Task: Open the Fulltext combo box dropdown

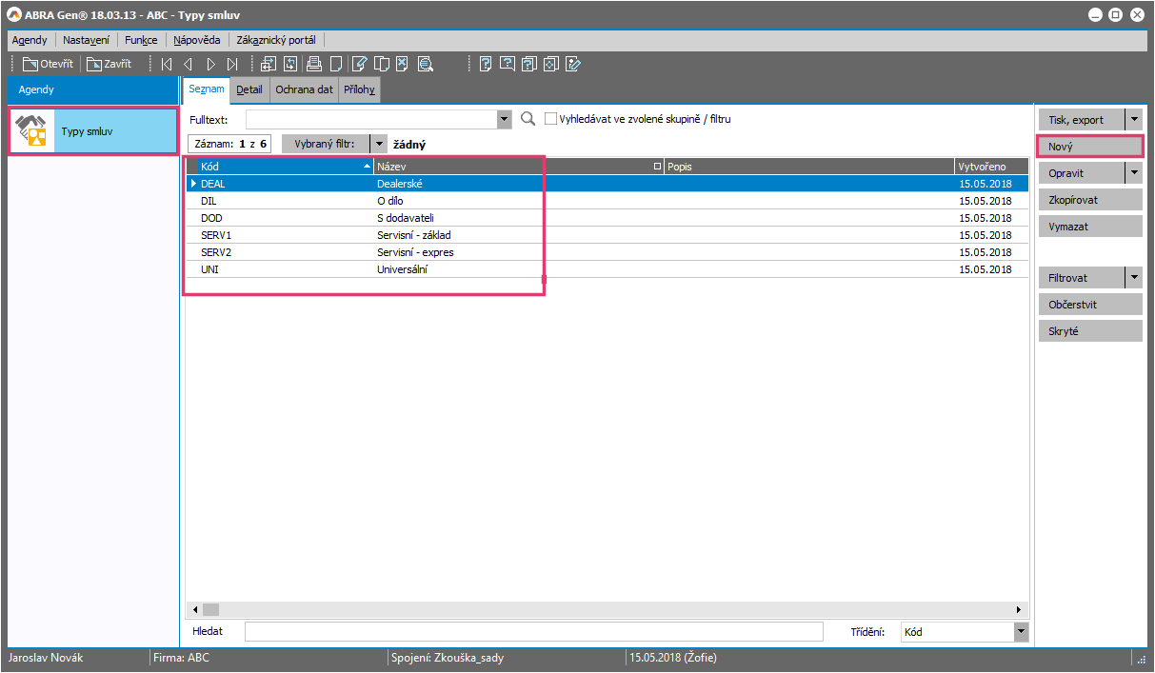Action: tap(505, 119)
